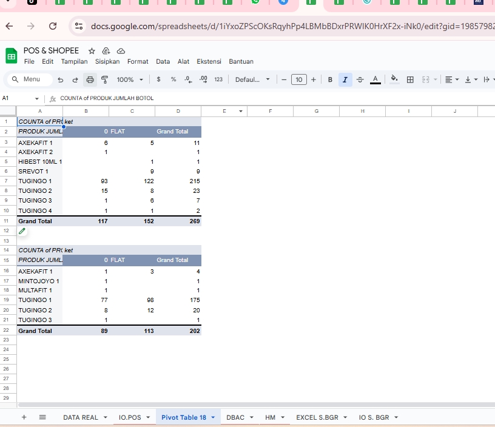The image size is (495, 427).
Task: Select the Paint format tool
Action: tap(104, 79)
